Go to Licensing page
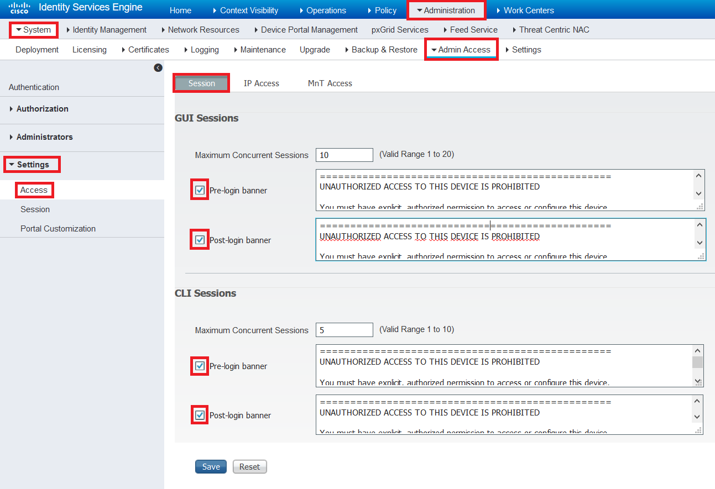 point(90,50)
